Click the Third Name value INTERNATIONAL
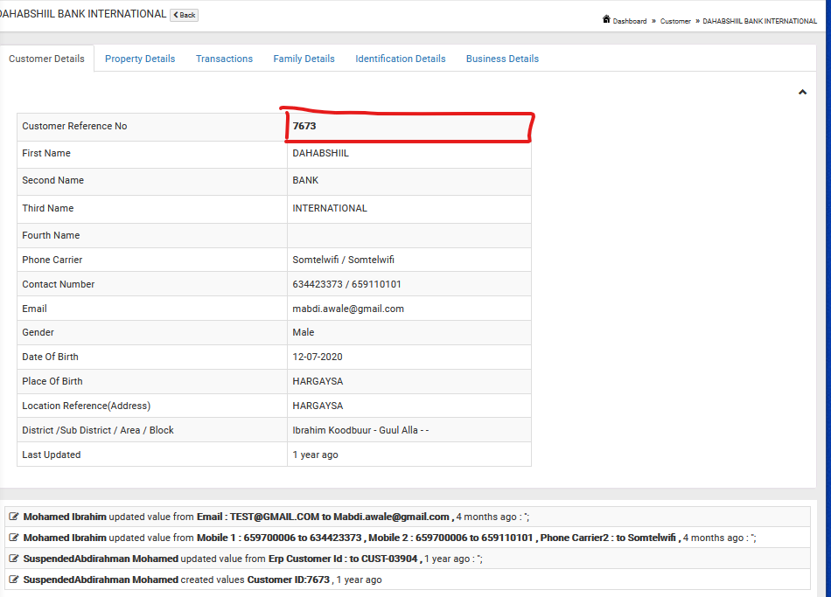This screenshot has width=831, height=597. point(330,208)
